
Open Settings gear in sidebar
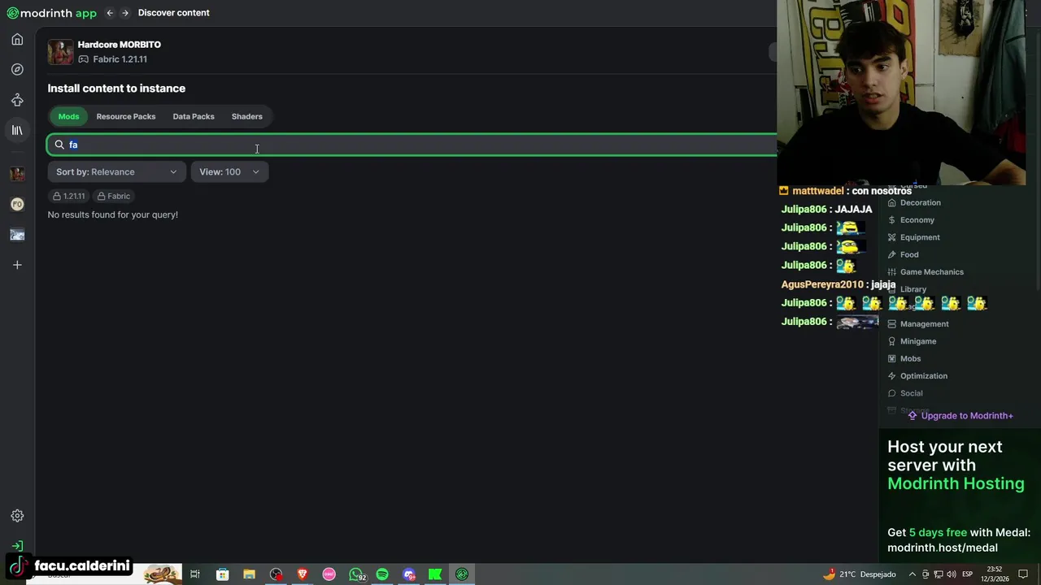[x=17, y=516]
